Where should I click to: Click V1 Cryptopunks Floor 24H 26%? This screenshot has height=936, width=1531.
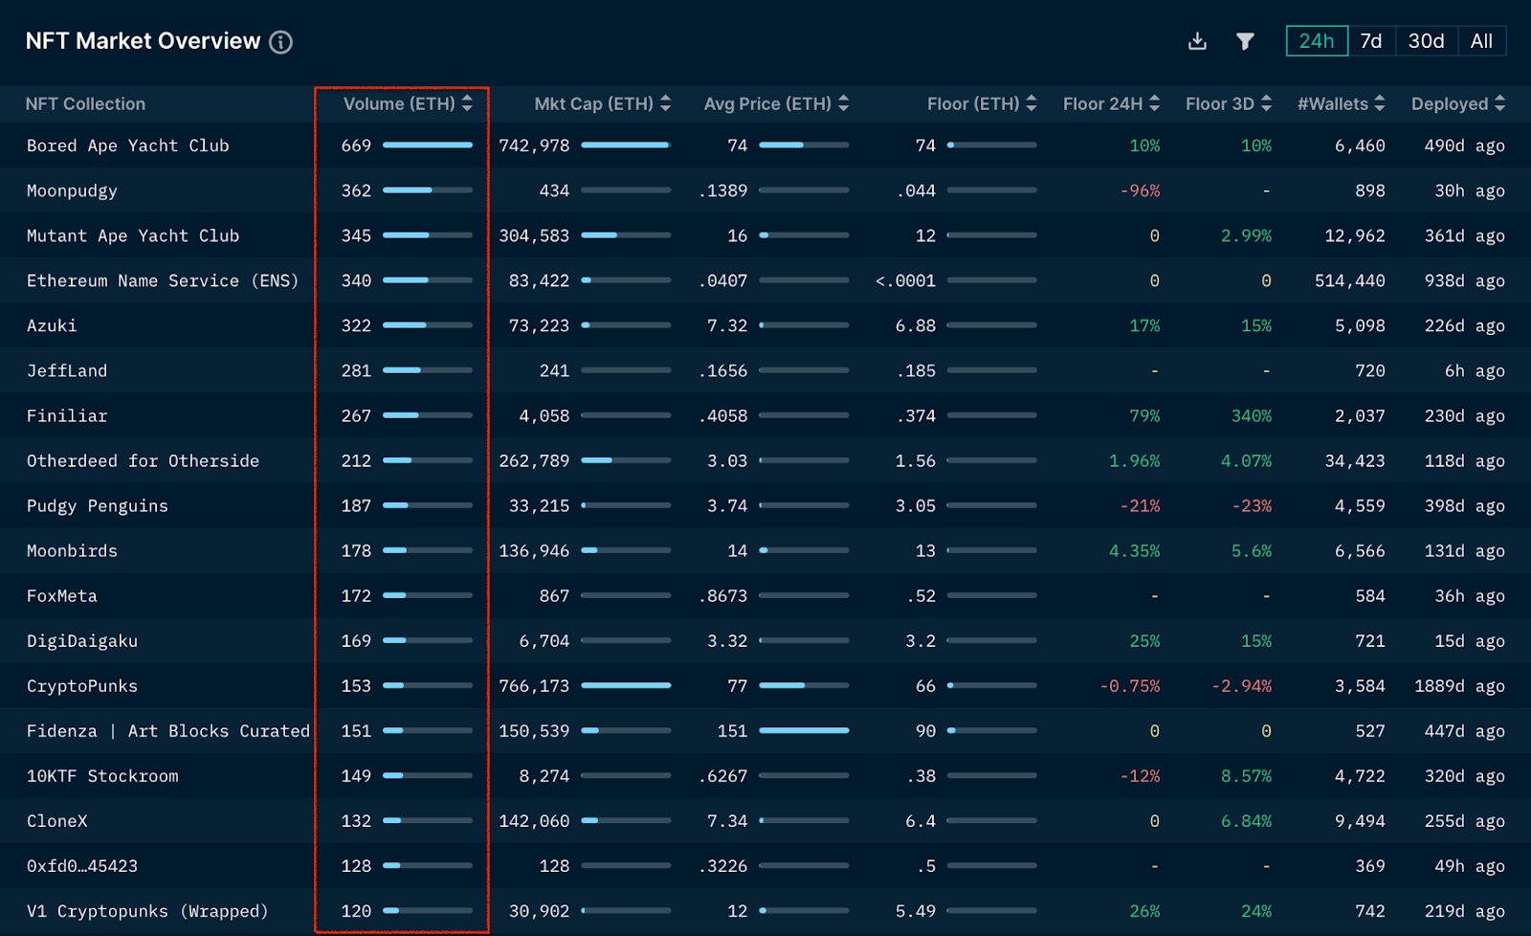1144,910
